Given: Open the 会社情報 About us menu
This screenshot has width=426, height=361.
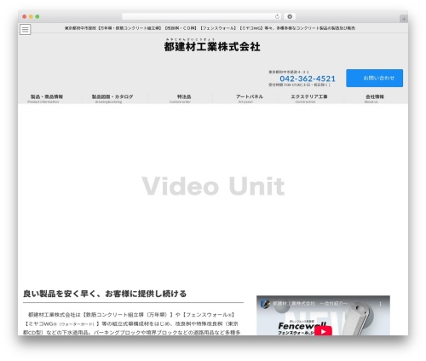Looking at the screenshot, I should pos(375,98).
